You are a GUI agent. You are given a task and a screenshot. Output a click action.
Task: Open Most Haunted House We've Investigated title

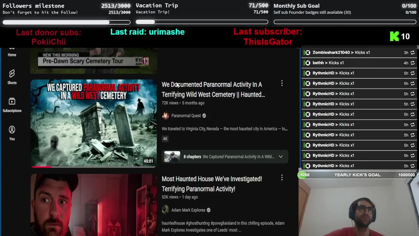(x=212, y=184)
